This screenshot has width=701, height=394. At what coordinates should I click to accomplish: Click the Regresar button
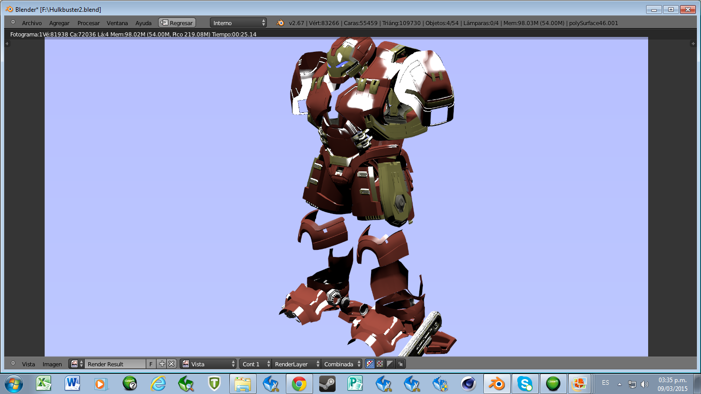pyautogui.click(x=177, y=23)
